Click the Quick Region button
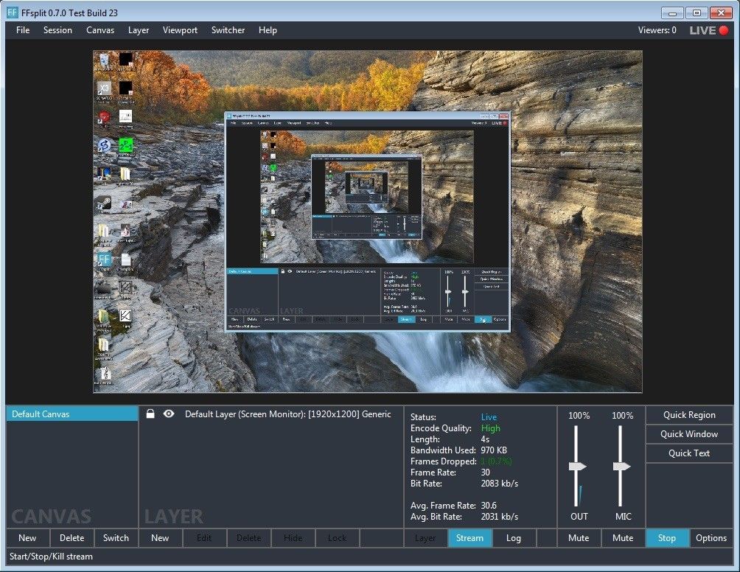740x572 pixels. pyautogui.click(x=689, y=415)
